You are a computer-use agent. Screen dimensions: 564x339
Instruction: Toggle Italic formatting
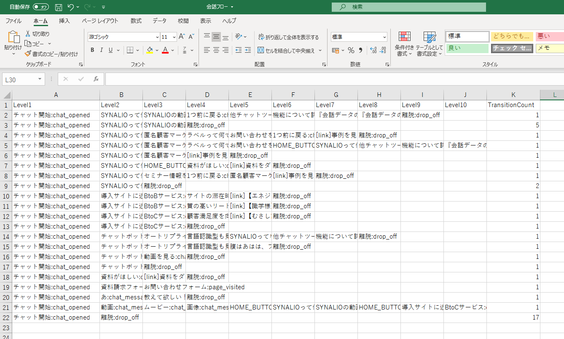point(102,50)
